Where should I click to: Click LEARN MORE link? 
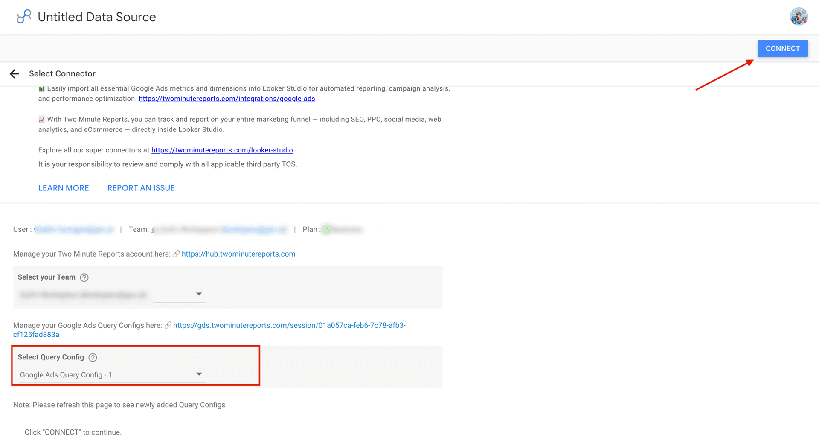[64, 188]
